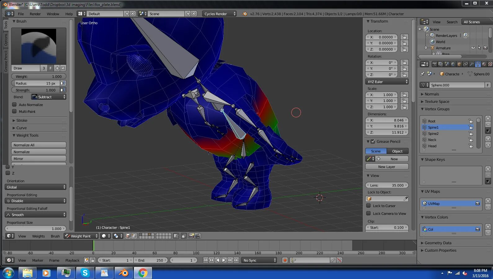The image size is (493, 279).
Task: Open the XYZ Euler rotation mode dropdown
Action: tap(387, 82)
